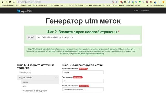Click the Генератор utm меток heading

pyautogui.click(x=83, y=21)
